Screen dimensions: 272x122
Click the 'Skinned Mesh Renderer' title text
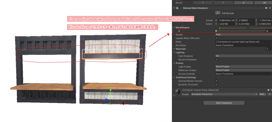coord(195,8)
